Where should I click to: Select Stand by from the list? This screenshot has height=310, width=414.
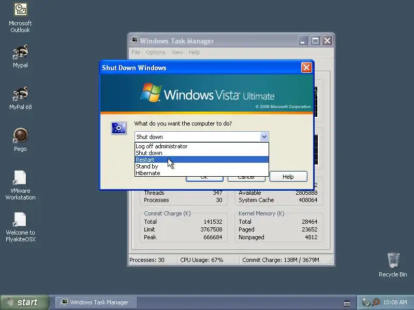pyautogui.click(x=202, y=166)
